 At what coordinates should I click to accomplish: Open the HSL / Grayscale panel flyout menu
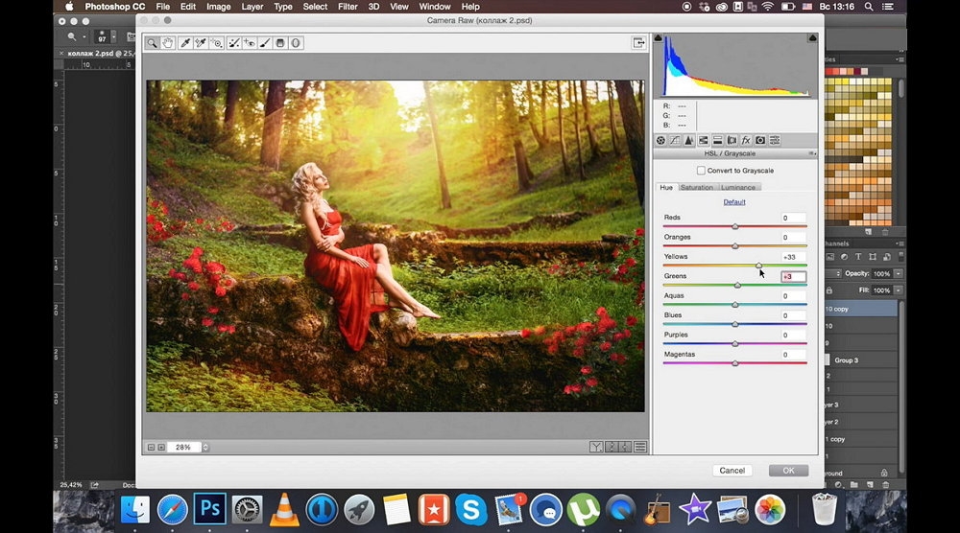click(x=812, y=153)
